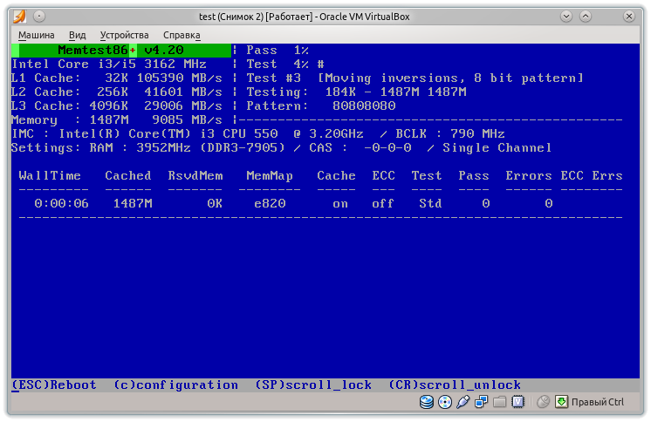Click the (CR)scroll_unlock option
This screenshot has width=651, height=422.
(x=455, y=385)
